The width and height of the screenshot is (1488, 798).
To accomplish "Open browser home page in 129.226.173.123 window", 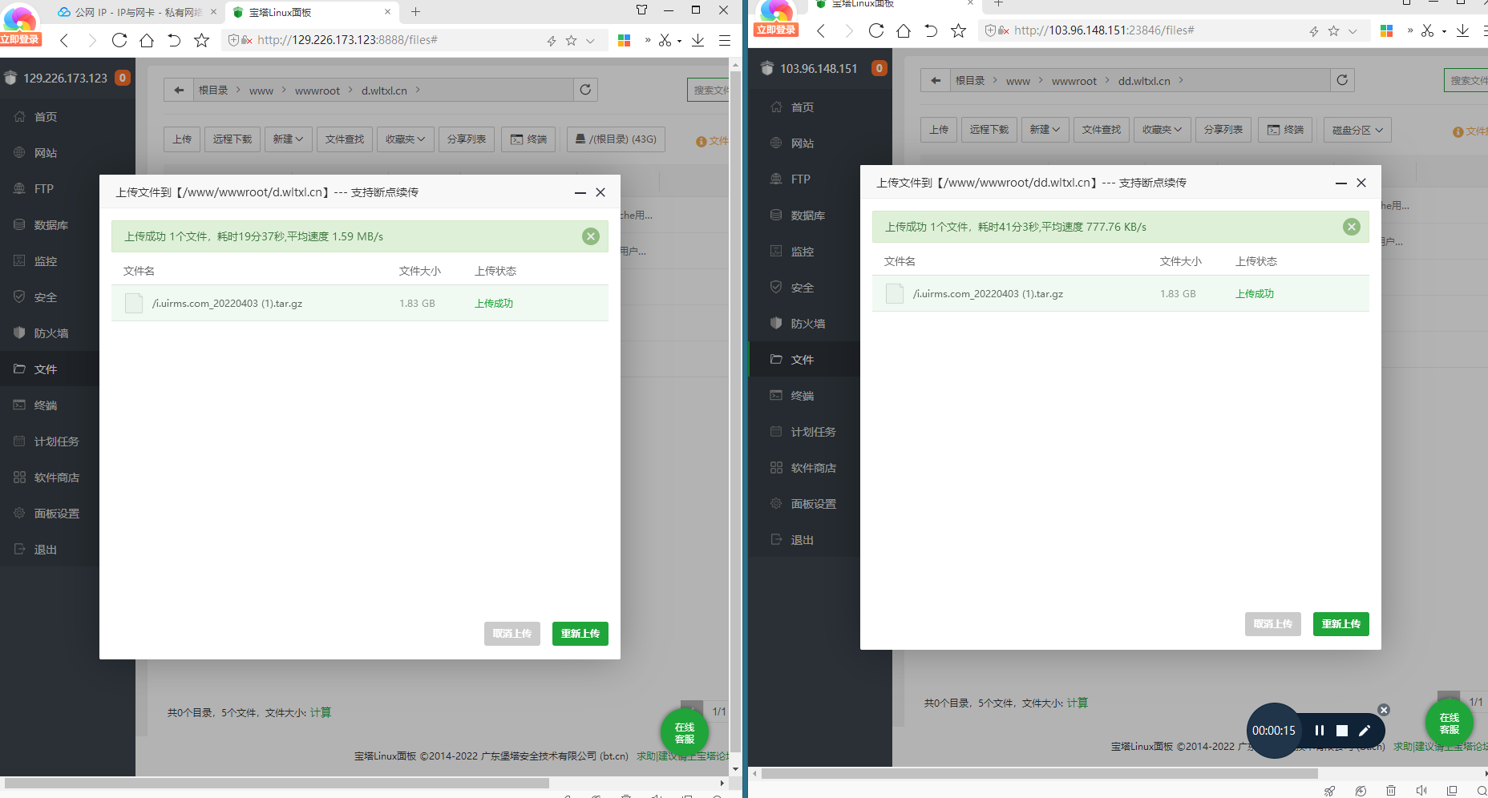I will tap(147, 40).
